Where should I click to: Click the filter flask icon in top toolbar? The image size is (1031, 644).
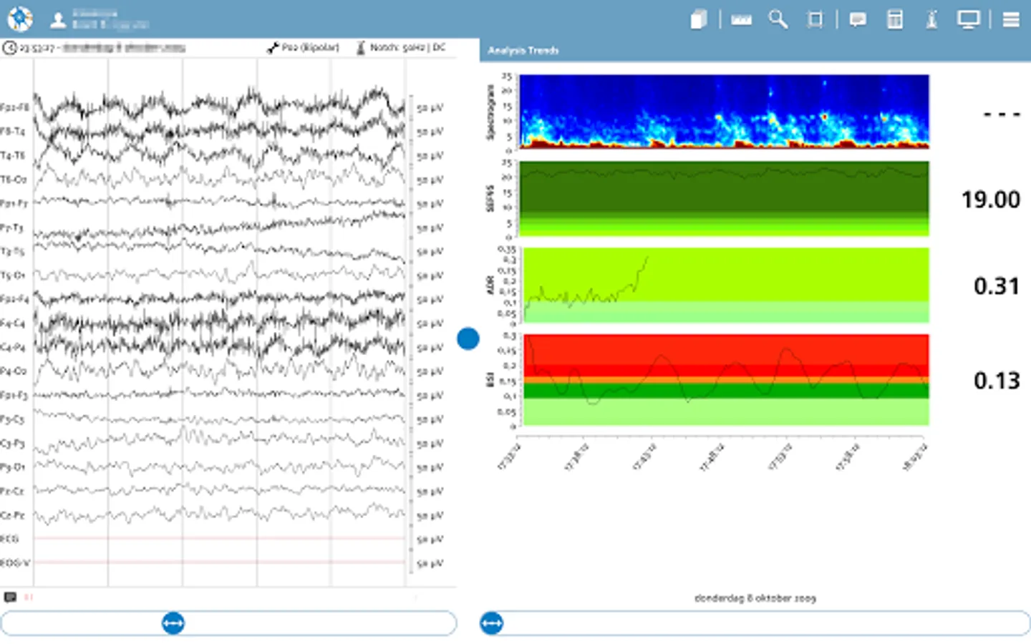[931, 20]
